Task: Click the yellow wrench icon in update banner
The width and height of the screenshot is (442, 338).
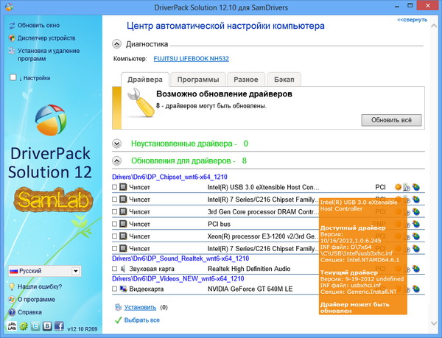Action: (141, 103)
